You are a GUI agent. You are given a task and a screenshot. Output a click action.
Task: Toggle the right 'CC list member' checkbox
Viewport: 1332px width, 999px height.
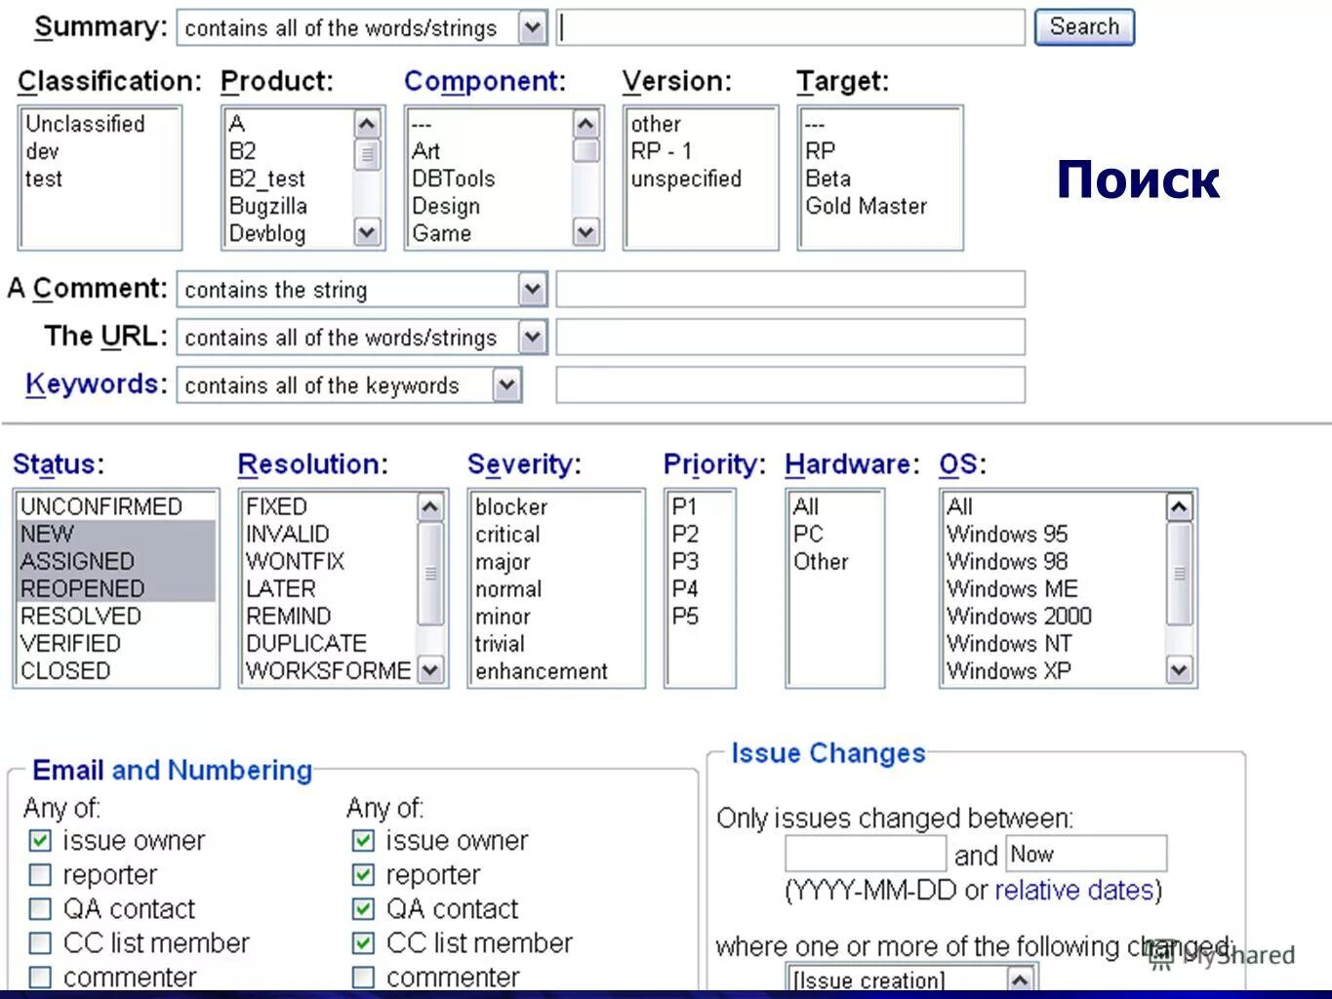click(x=363, y=942)
